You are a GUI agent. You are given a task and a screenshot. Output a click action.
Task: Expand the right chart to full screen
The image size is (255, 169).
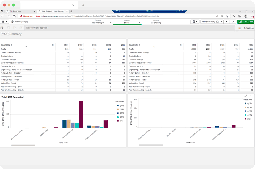click(x=246, y=96)
